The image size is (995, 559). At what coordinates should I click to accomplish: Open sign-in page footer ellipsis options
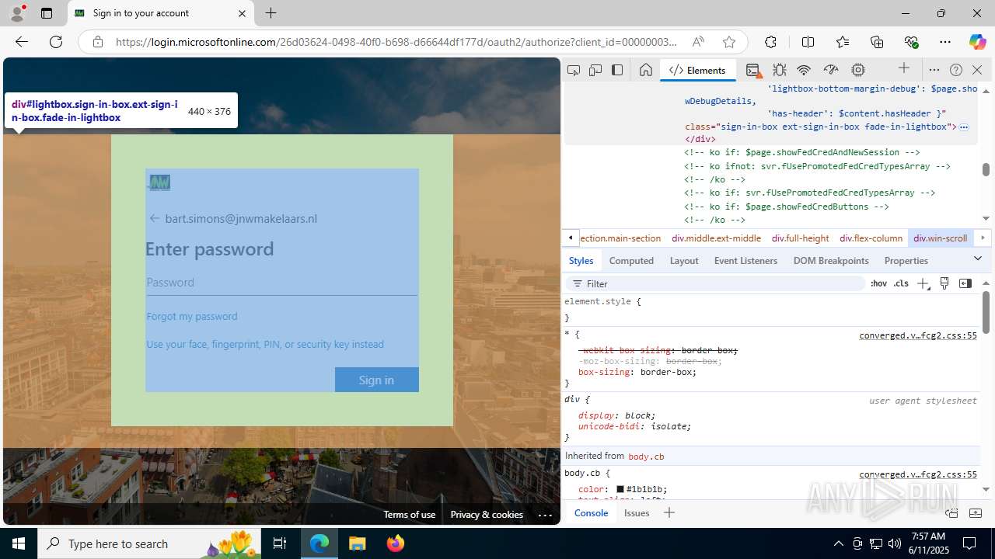[545, 515]
